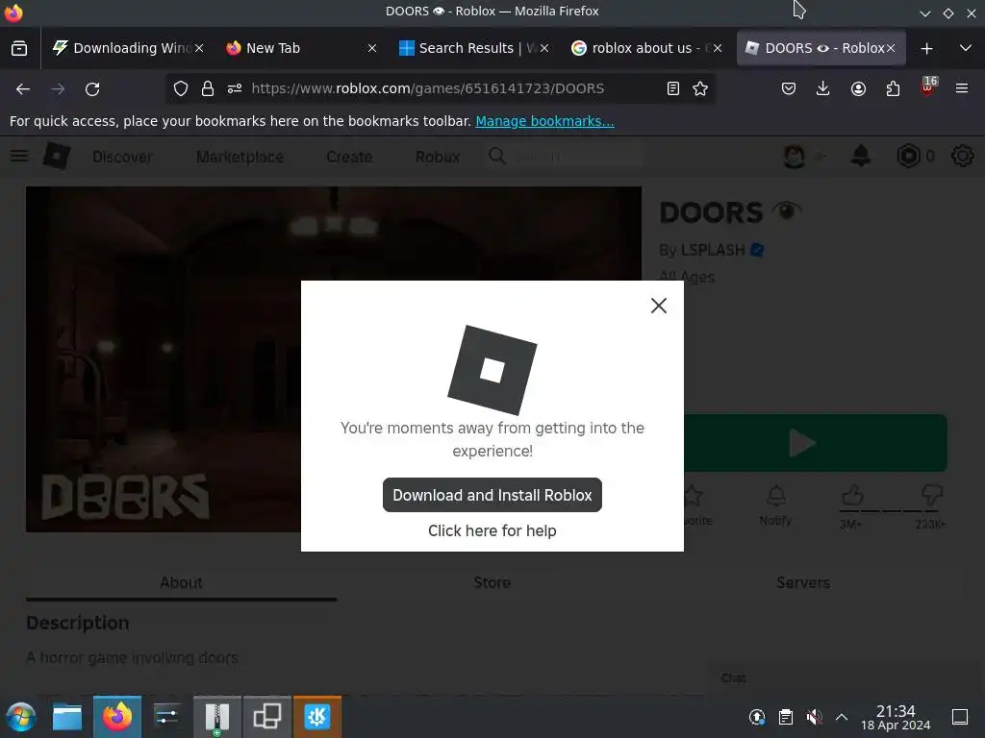Open Manage bookmarks link
The image size is (985, 738).
click(544, 121)
